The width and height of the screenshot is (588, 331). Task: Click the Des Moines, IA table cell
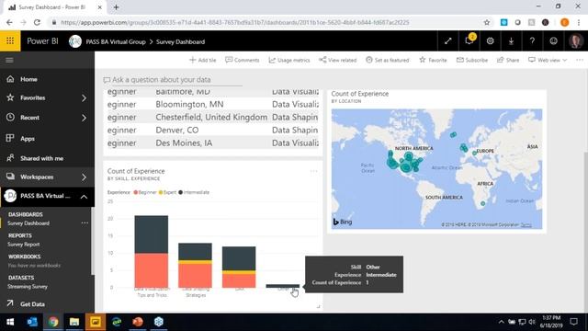184,143
